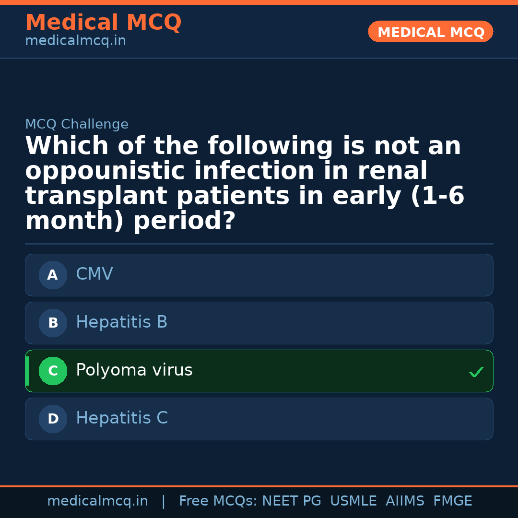Choose the Hepatitis B answer text

click(x=121, y=322)
